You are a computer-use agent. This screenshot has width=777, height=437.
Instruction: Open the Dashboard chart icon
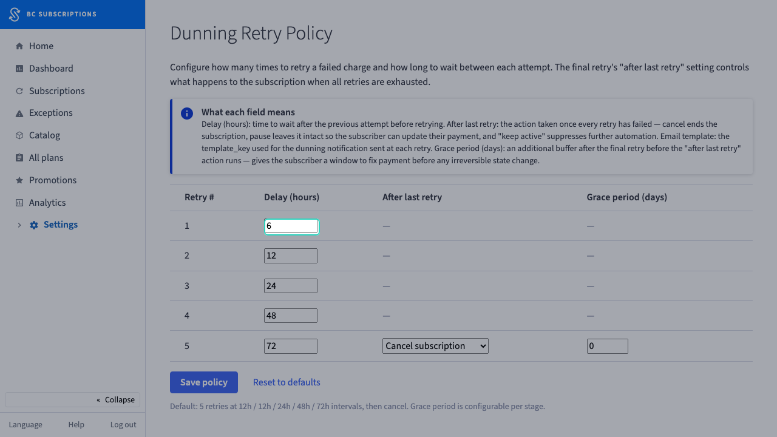pos(19,69)
